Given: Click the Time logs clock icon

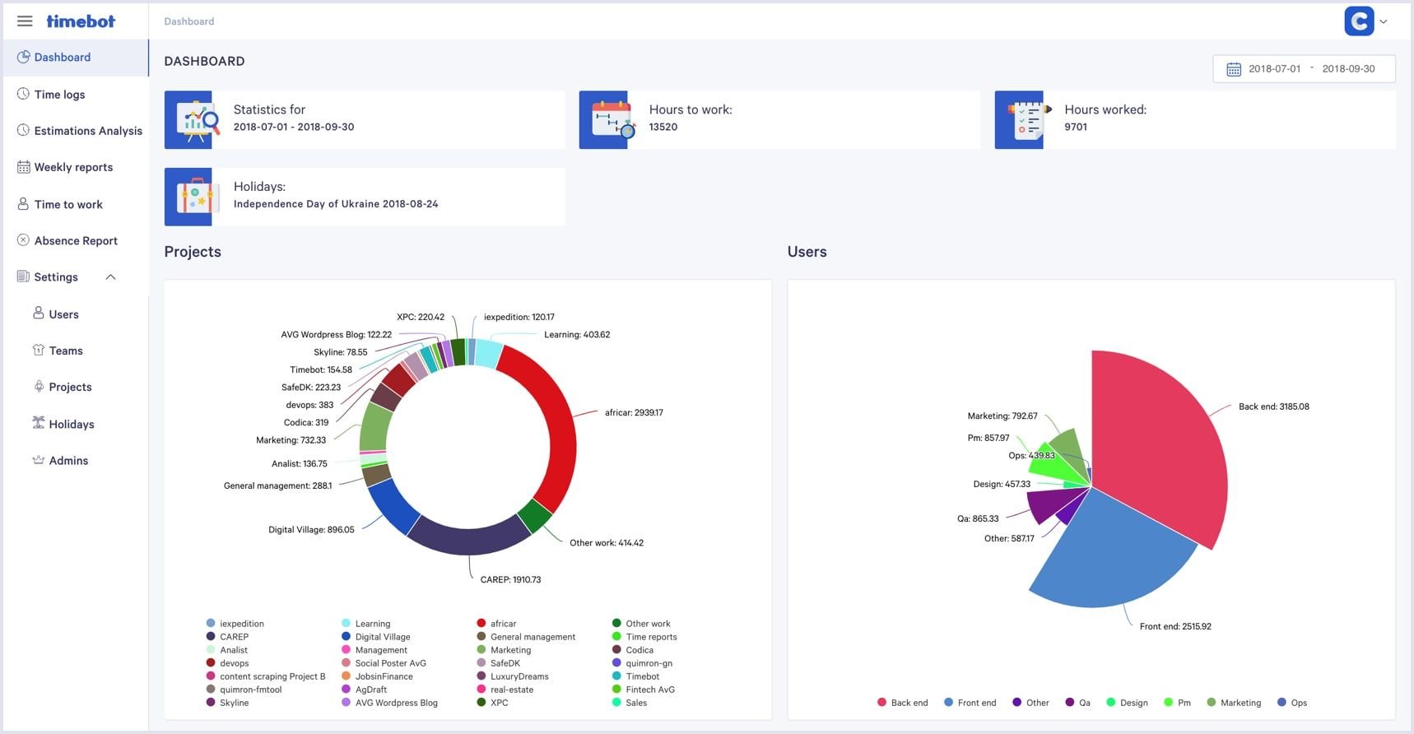Looking at the screenshot, I should coord(23,94).
